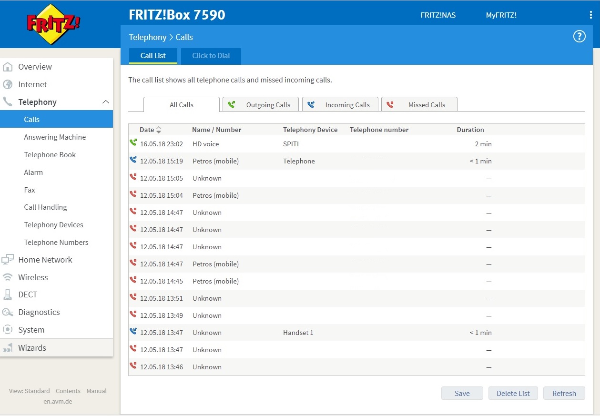Click the Refresh button
The width and height of the screenshot is (600, 416).
pos(564,393)
